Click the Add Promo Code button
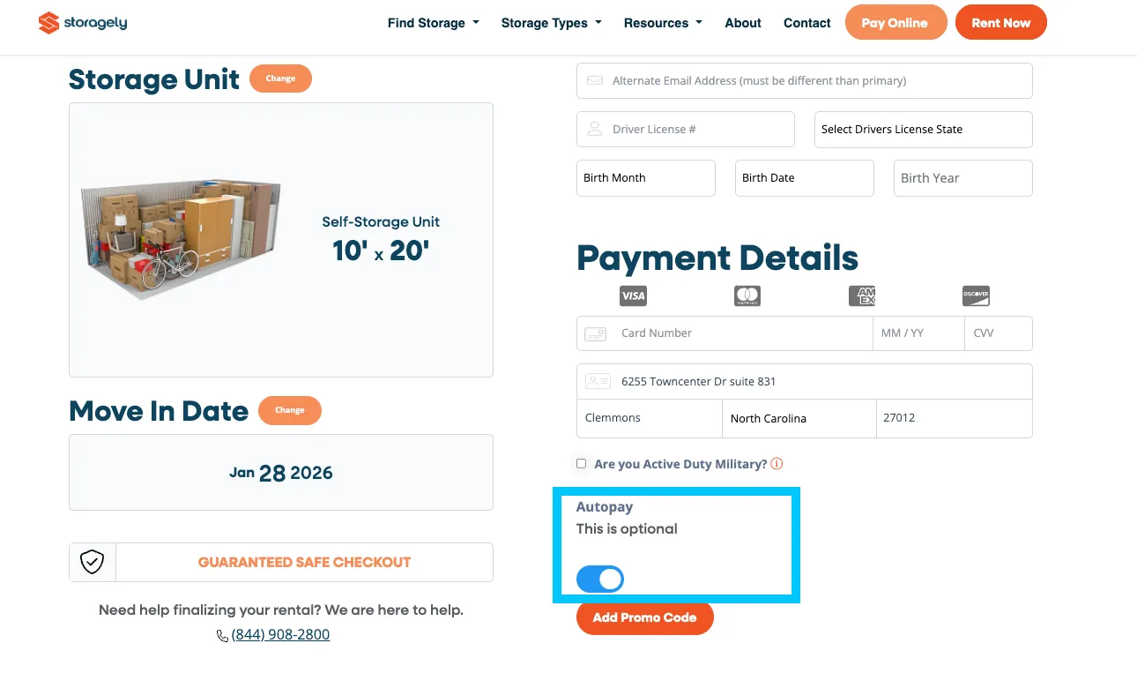This screenshot has height=673, width=1137. (x=645, y=617)
